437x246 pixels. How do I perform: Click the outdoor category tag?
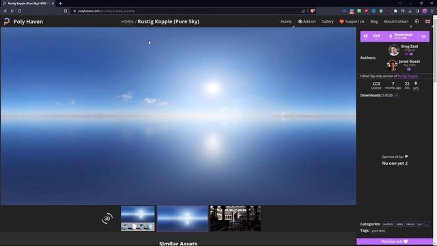coord(388,224)
